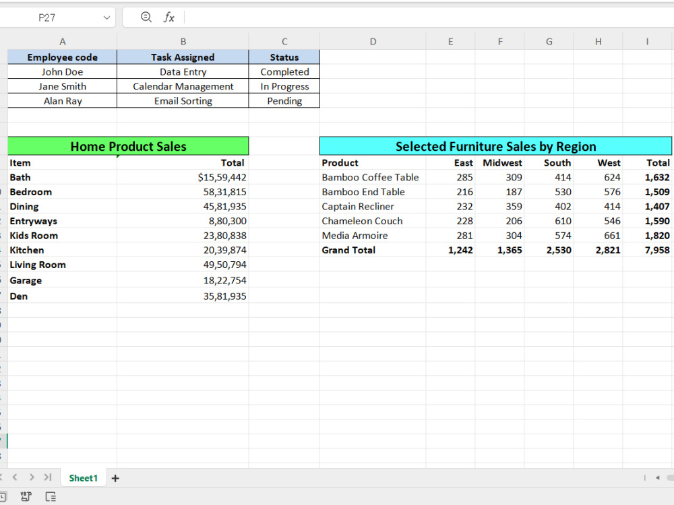Select Bamboo Coffee Table East value 285

[x=450, y=177]
